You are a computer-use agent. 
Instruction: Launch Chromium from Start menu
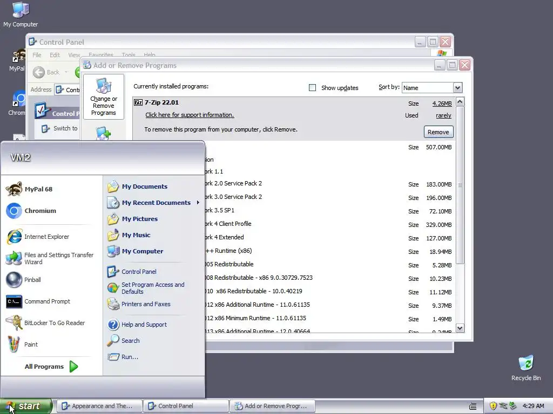[x=31, y=211]
